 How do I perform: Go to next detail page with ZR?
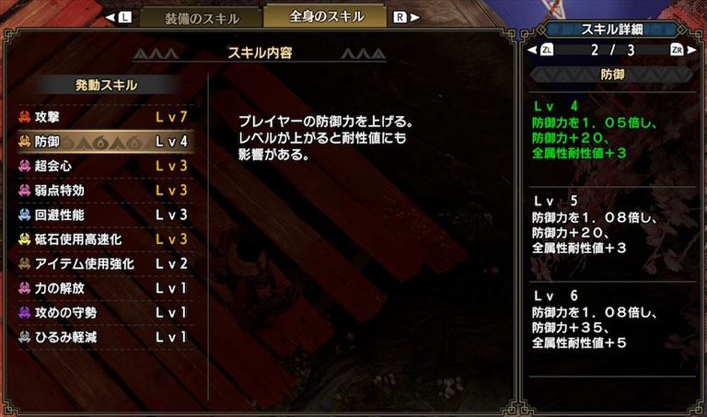coord(683,50)
